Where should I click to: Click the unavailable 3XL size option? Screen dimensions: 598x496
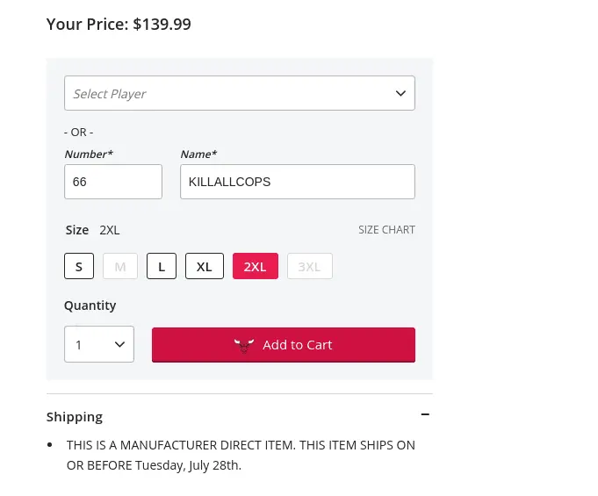tap(309, 266)
